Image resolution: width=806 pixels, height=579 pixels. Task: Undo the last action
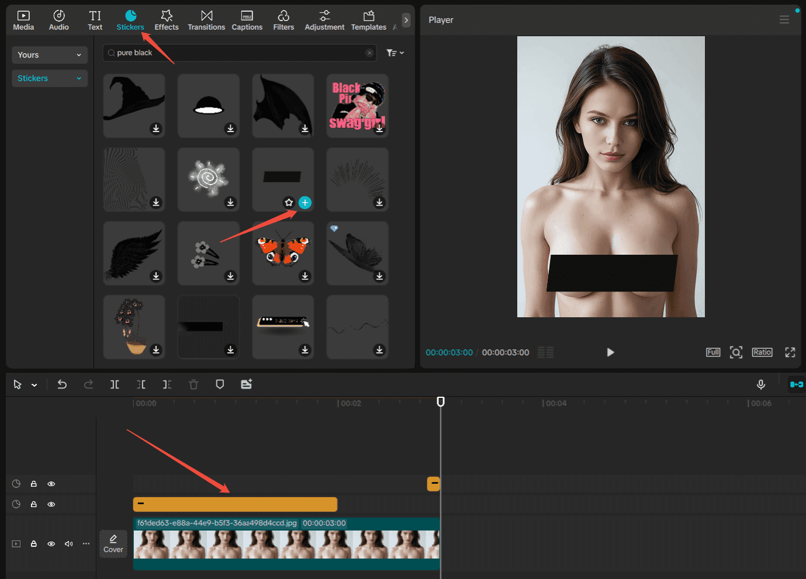62,384
